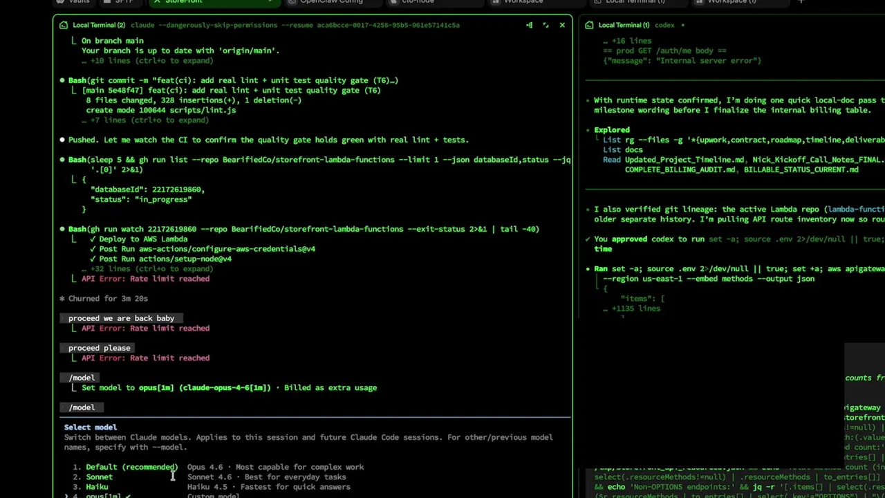
Task: Select the Local Terminal (2) pane title
Action: [x=99, y=25]
